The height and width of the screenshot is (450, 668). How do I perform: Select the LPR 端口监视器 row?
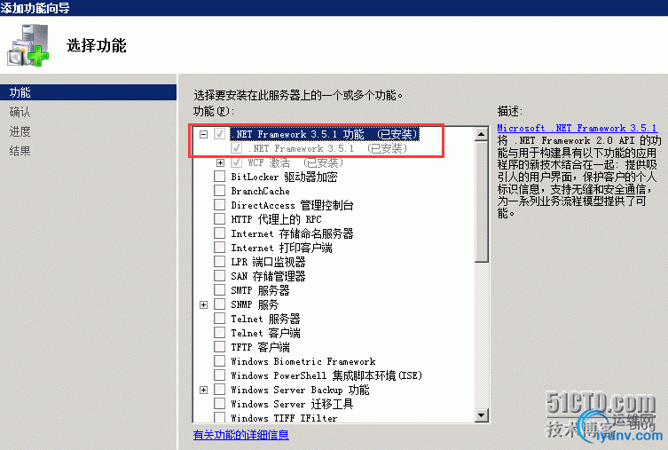click(269, 262)
